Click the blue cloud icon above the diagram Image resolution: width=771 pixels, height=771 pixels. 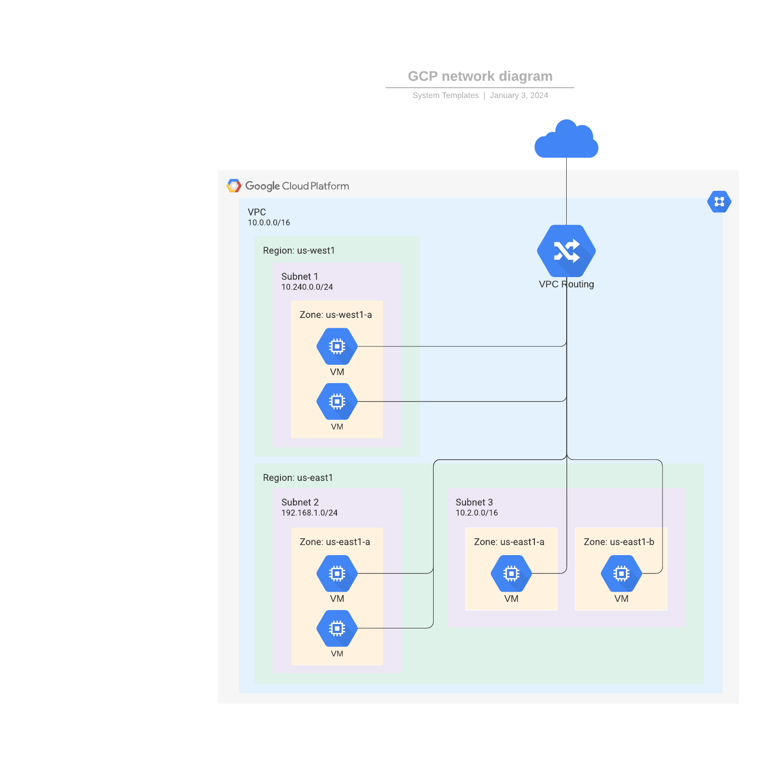(566, 141)
